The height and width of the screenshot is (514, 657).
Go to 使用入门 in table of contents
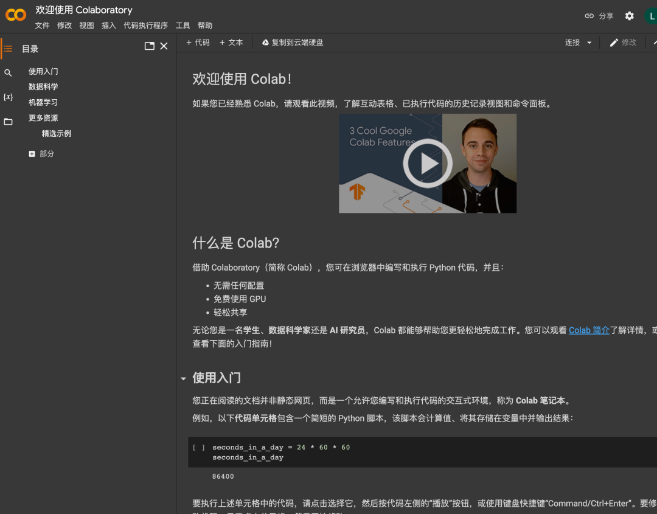(x=43, y=72)
